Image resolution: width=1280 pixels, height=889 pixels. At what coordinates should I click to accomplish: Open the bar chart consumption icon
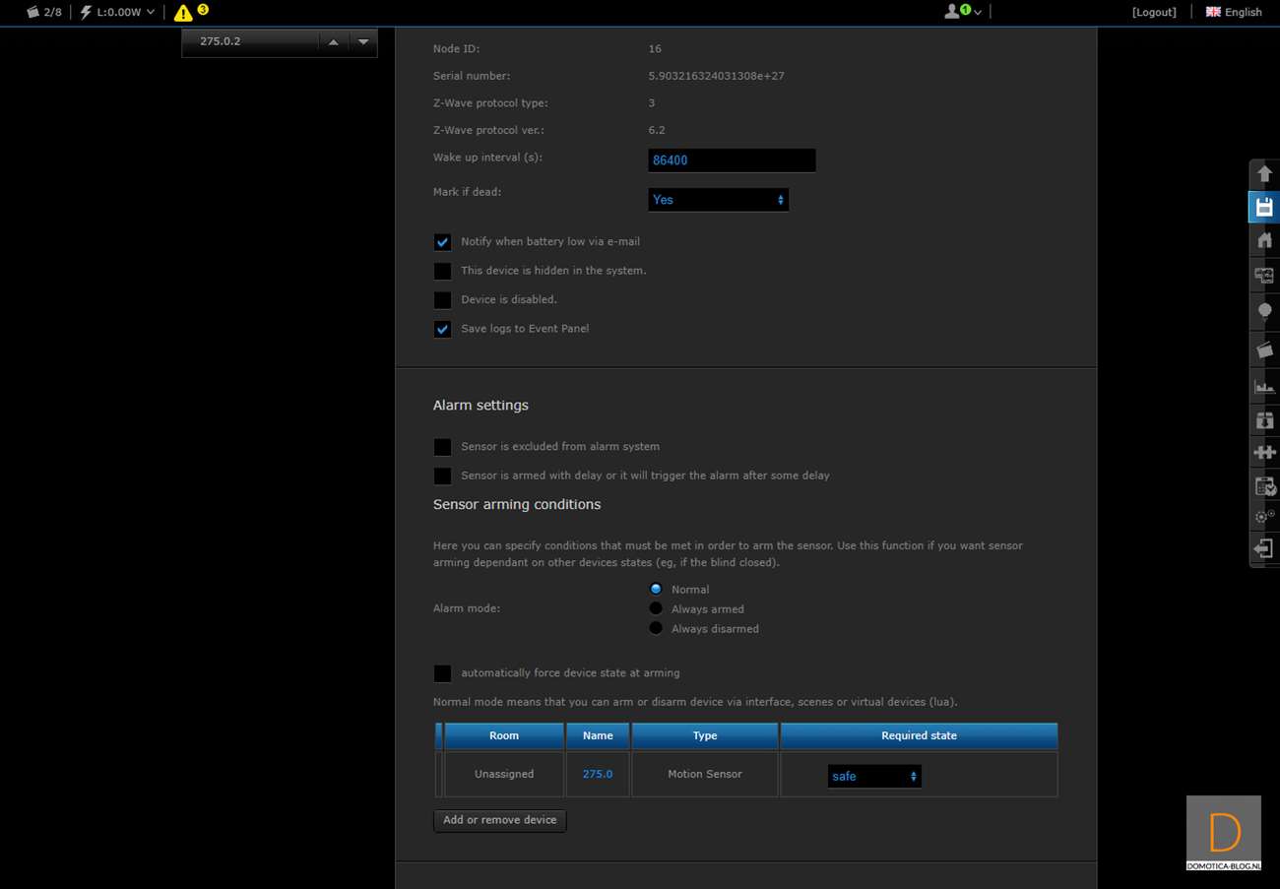click(1264, 387)
